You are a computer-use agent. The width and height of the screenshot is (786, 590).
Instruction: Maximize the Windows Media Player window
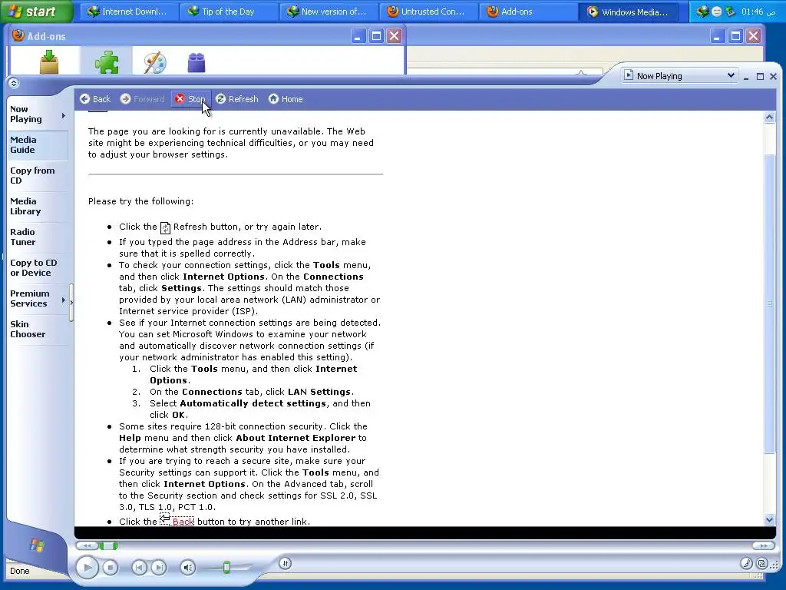pyautogui.click(x=760, y=77)
